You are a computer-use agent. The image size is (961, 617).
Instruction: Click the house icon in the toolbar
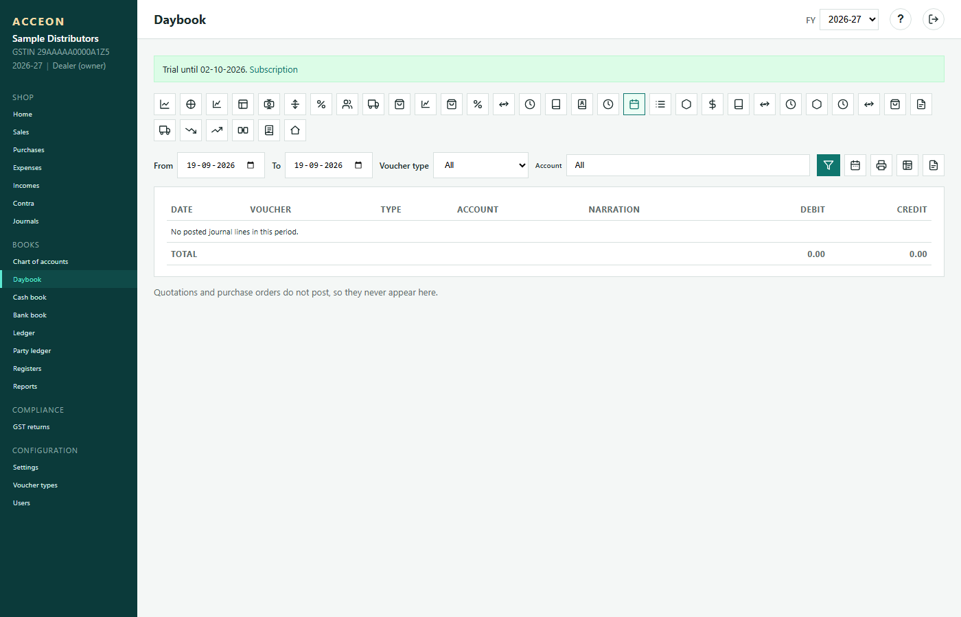(295, 130)
